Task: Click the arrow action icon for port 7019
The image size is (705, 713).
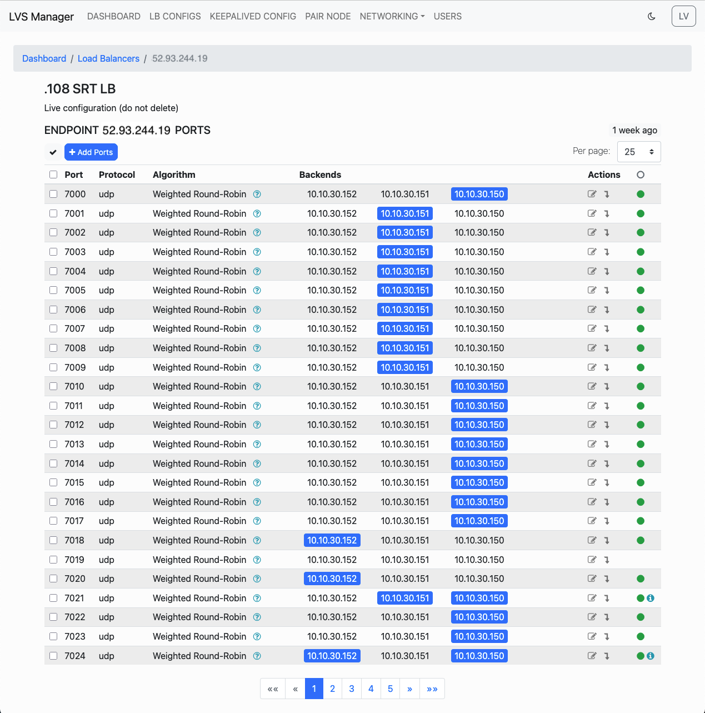Action: [x=607, y=560]
